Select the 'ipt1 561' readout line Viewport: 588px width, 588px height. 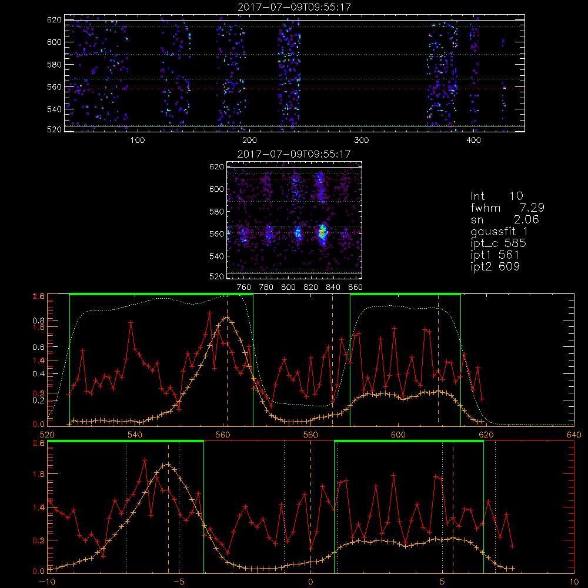(x=495, y=255)
